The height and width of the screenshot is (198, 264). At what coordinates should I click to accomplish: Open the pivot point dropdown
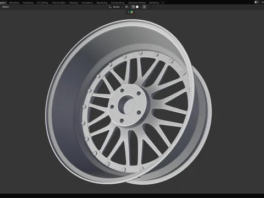(127, 7)
